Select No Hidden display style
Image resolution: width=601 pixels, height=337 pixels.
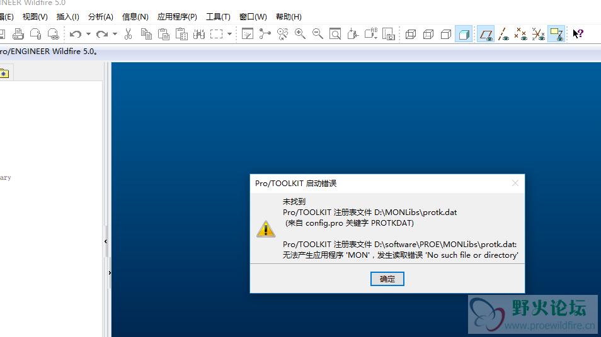click(446, 34)
